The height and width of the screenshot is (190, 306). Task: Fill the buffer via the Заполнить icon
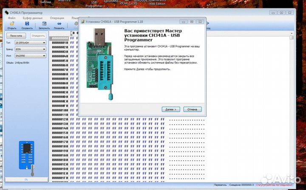[44, 25]
